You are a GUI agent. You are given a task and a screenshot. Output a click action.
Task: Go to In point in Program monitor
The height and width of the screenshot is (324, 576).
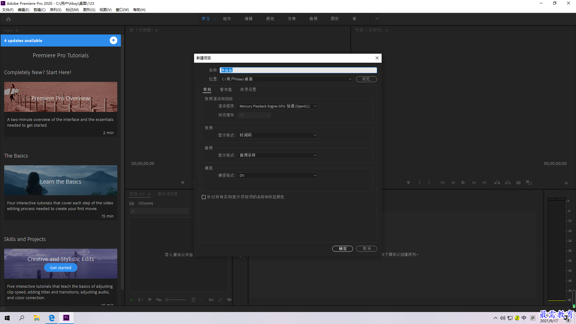pos(443,183)
